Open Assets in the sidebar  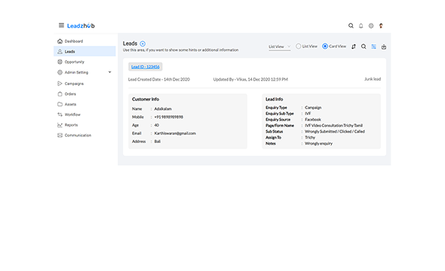(70, 104)
